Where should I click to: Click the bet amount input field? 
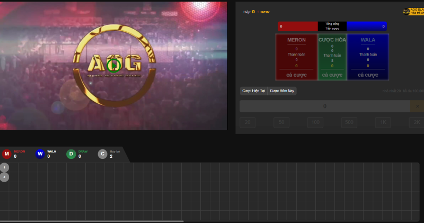pos(324,106)
